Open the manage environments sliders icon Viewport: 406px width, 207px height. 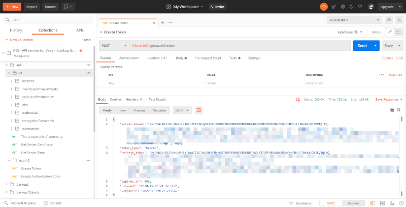[x=399, y=20]
